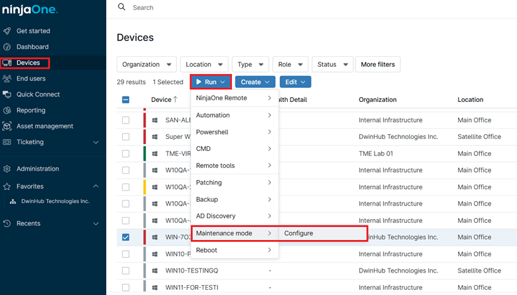Open the Edit dropdown button
Viewport: 517px width, 295px height.
[x=295, y=82]
